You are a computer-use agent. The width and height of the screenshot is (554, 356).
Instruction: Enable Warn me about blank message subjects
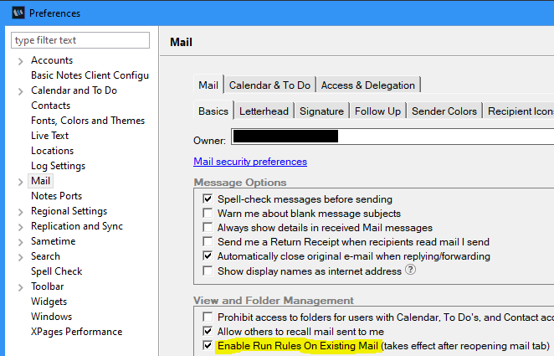pos(208,214)
